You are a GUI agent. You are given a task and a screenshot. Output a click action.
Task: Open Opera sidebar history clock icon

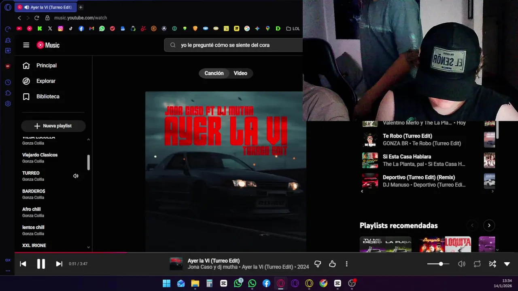pyautogui.click(x=8, y=82)
